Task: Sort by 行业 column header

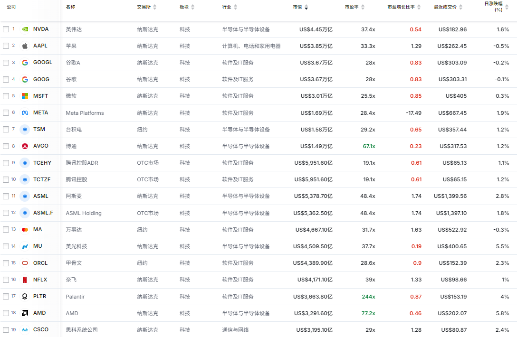Action: [x=236, y=7]
